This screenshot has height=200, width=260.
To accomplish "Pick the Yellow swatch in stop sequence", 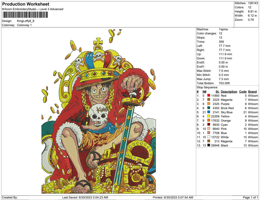I will pyautogui.click(x=209, y=117).
